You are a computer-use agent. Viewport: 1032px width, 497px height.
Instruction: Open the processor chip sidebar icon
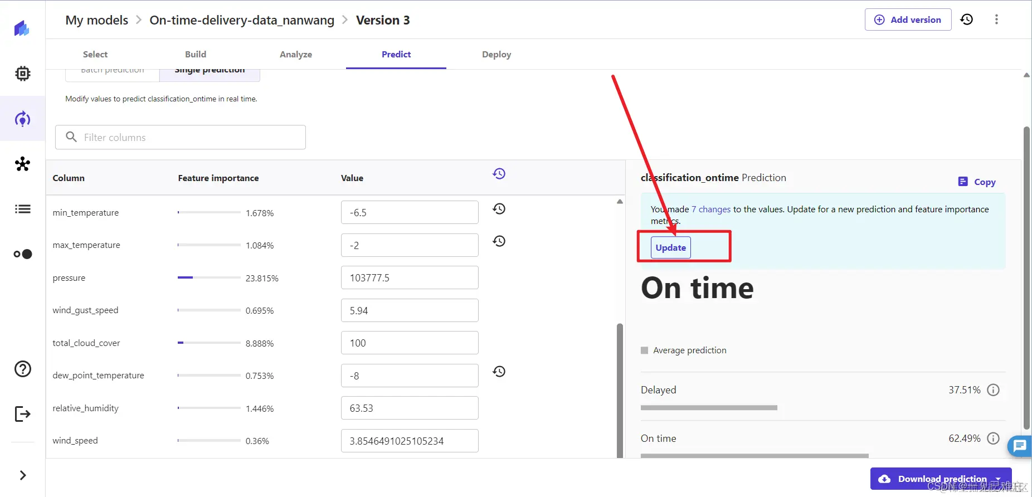click(x=22, y=74)
